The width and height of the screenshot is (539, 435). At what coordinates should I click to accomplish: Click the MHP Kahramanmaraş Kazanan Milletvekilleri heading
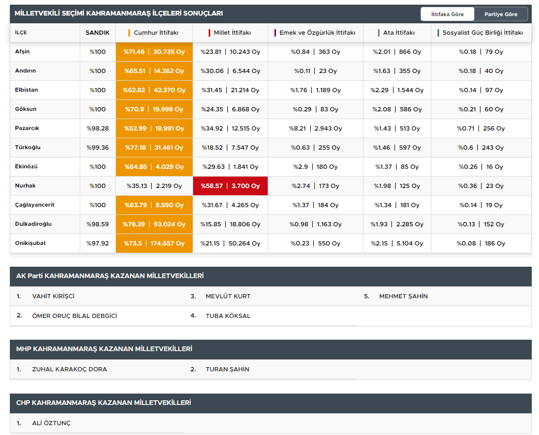pos(104,349)
